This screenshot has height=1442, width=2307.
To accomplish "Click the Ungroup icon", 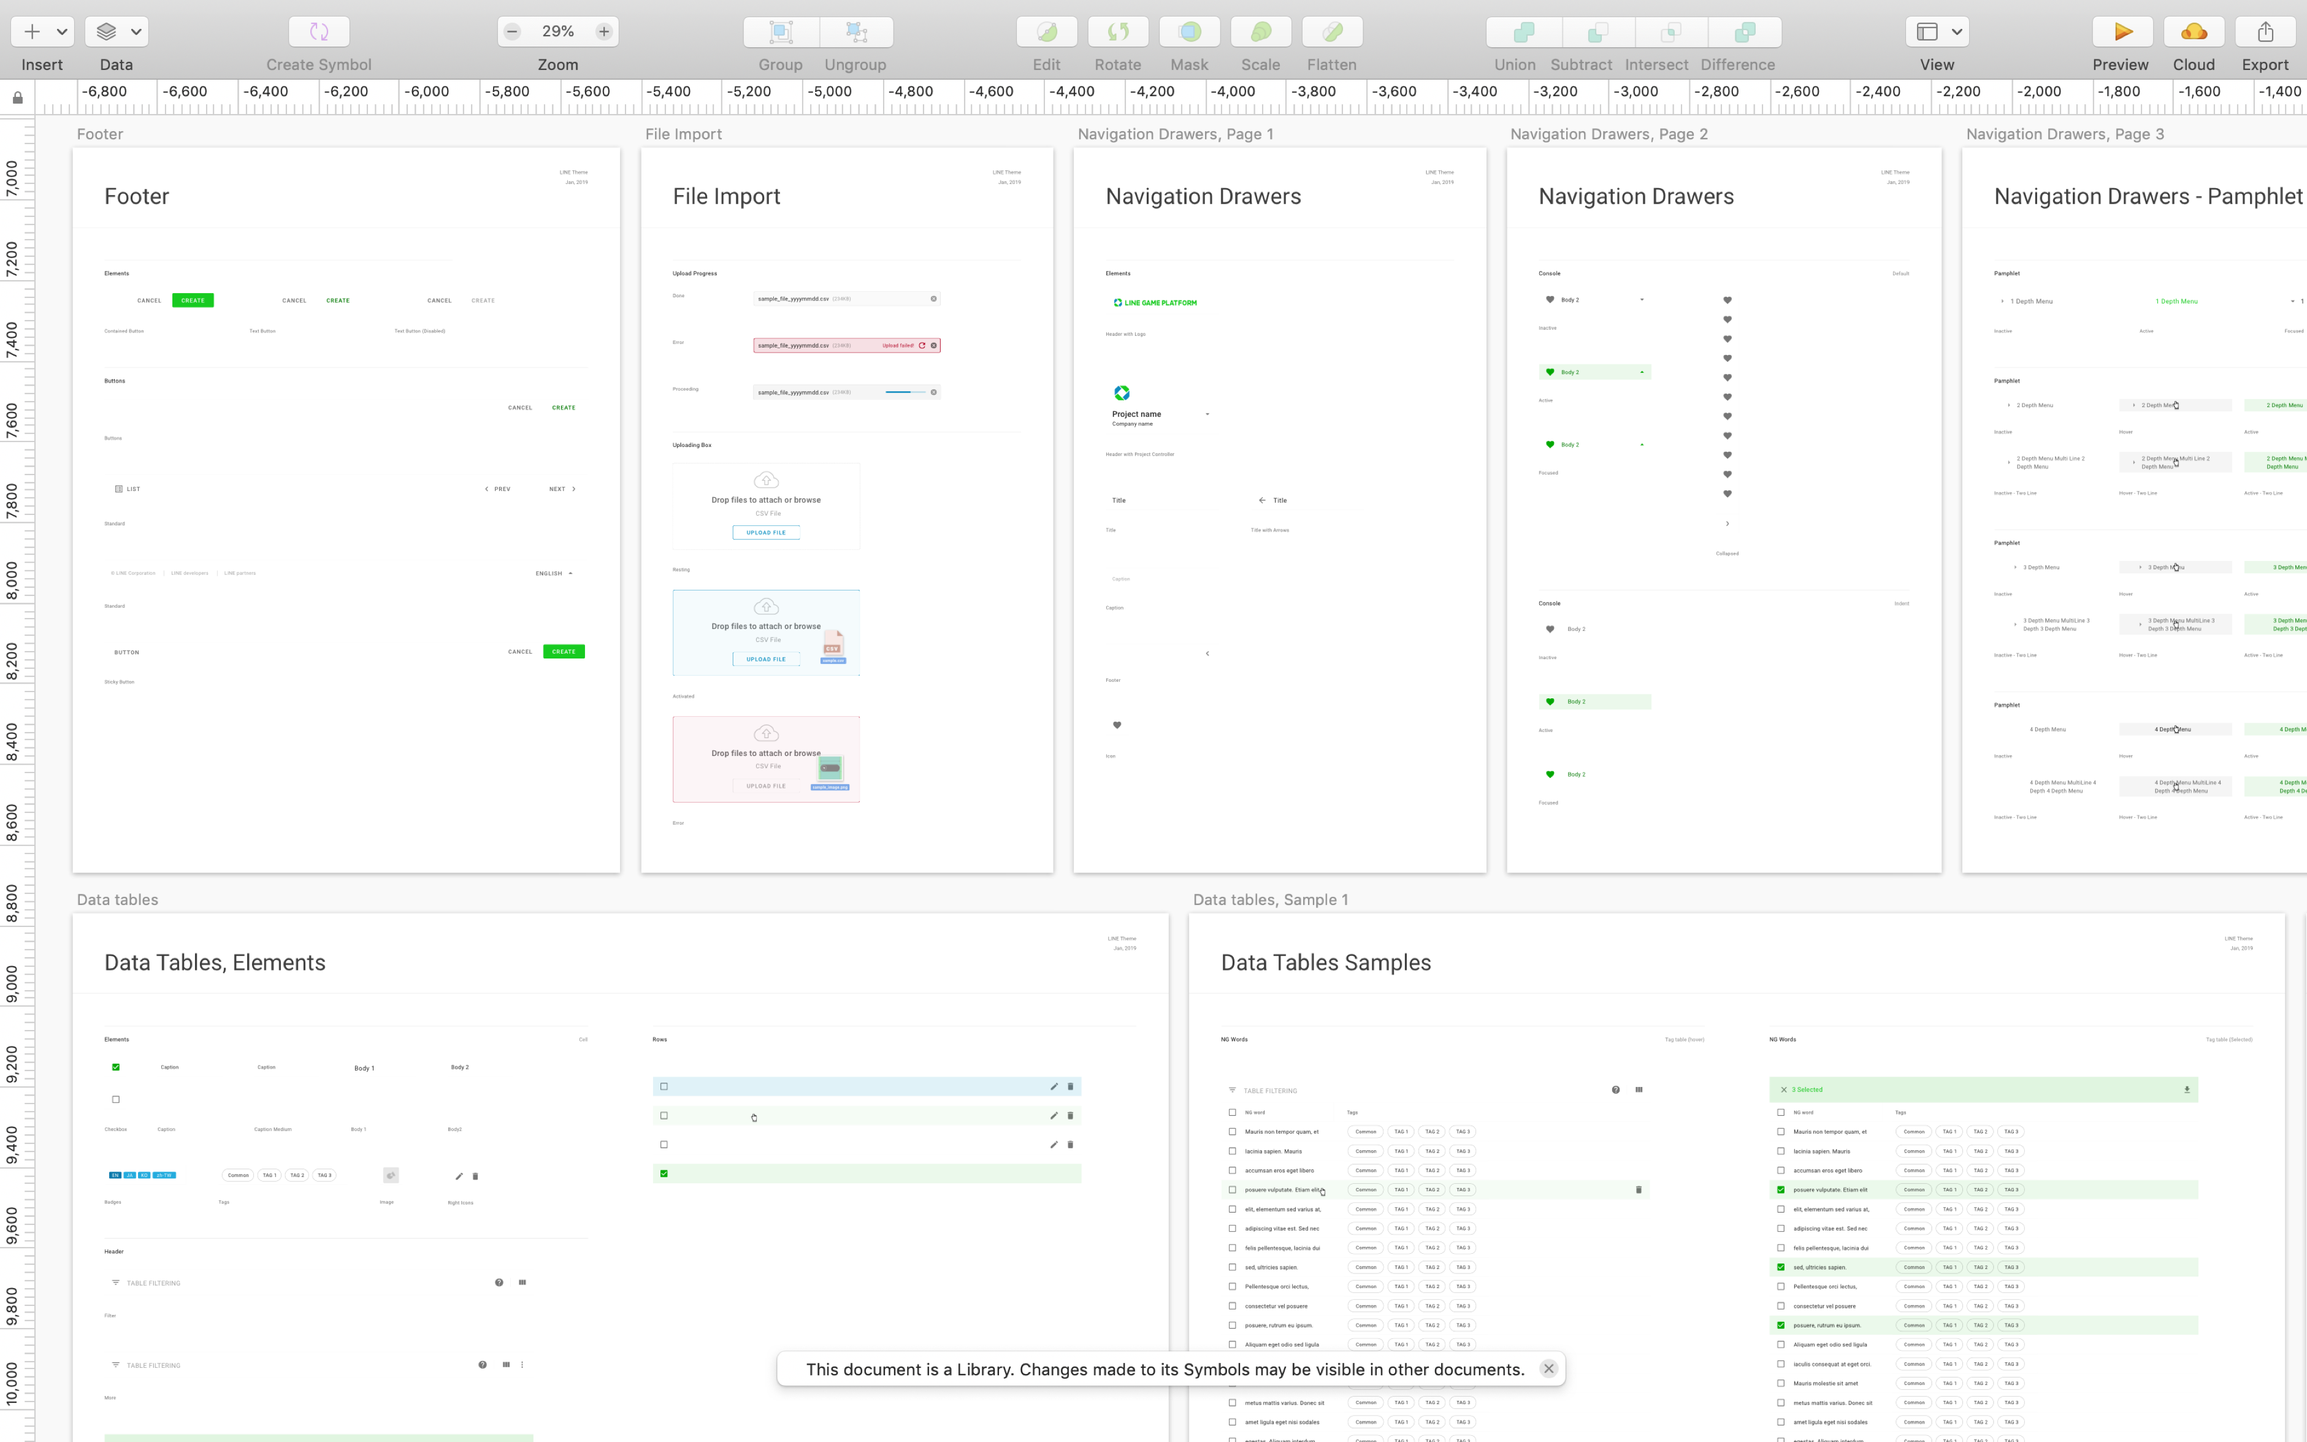I will [x=857, y=31].
